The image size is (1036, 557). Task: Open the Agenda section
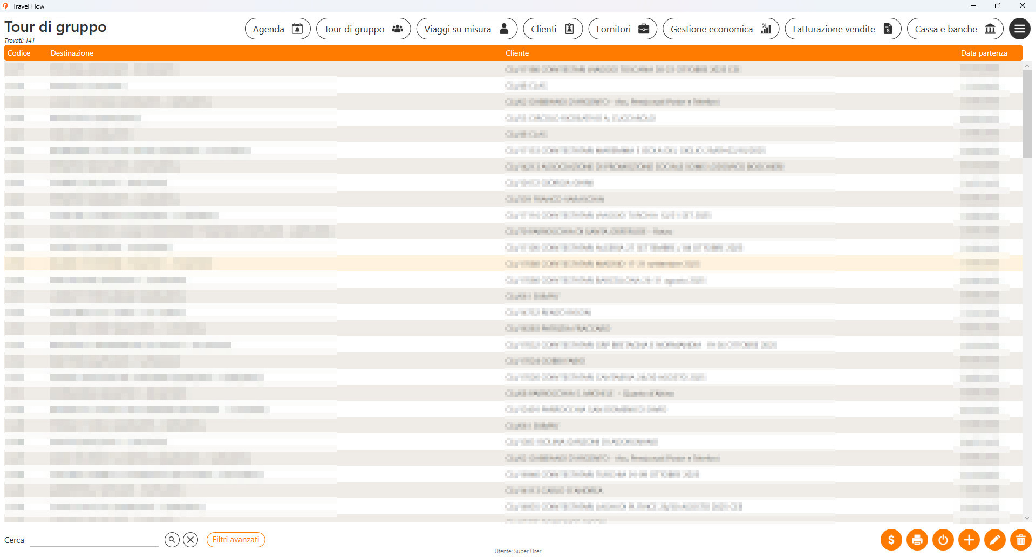coord(277,29)
